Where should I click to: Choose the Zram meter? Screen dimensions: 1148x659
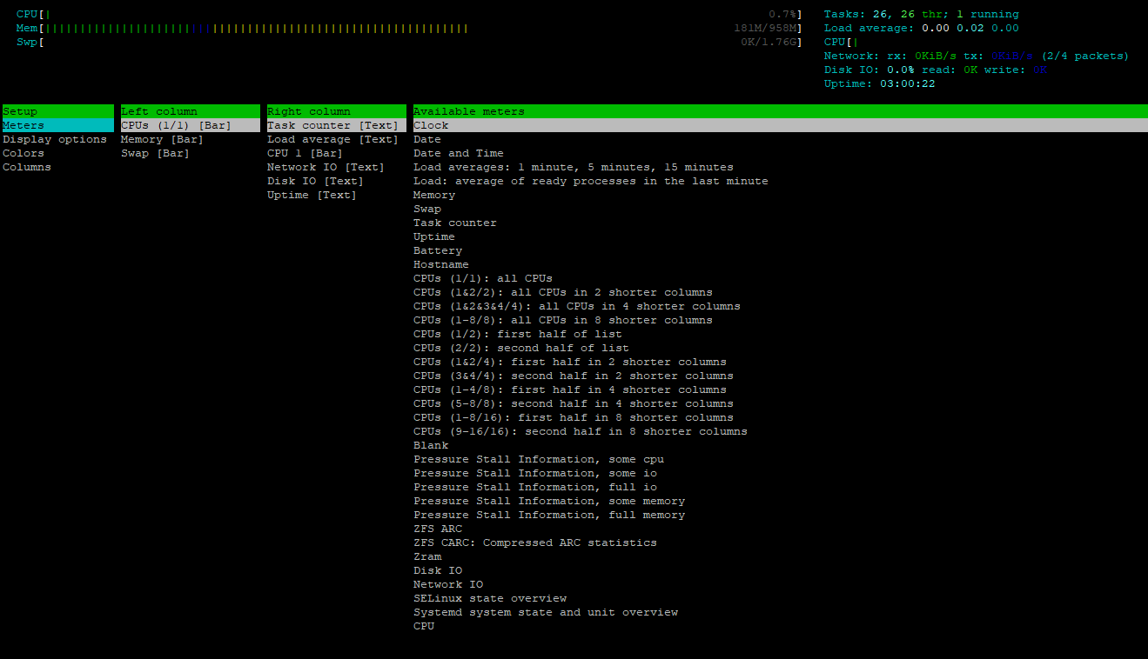[427, 556]
